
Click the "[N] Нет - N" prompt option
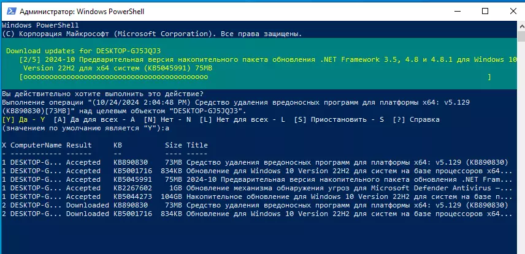(x=166, y=120)
